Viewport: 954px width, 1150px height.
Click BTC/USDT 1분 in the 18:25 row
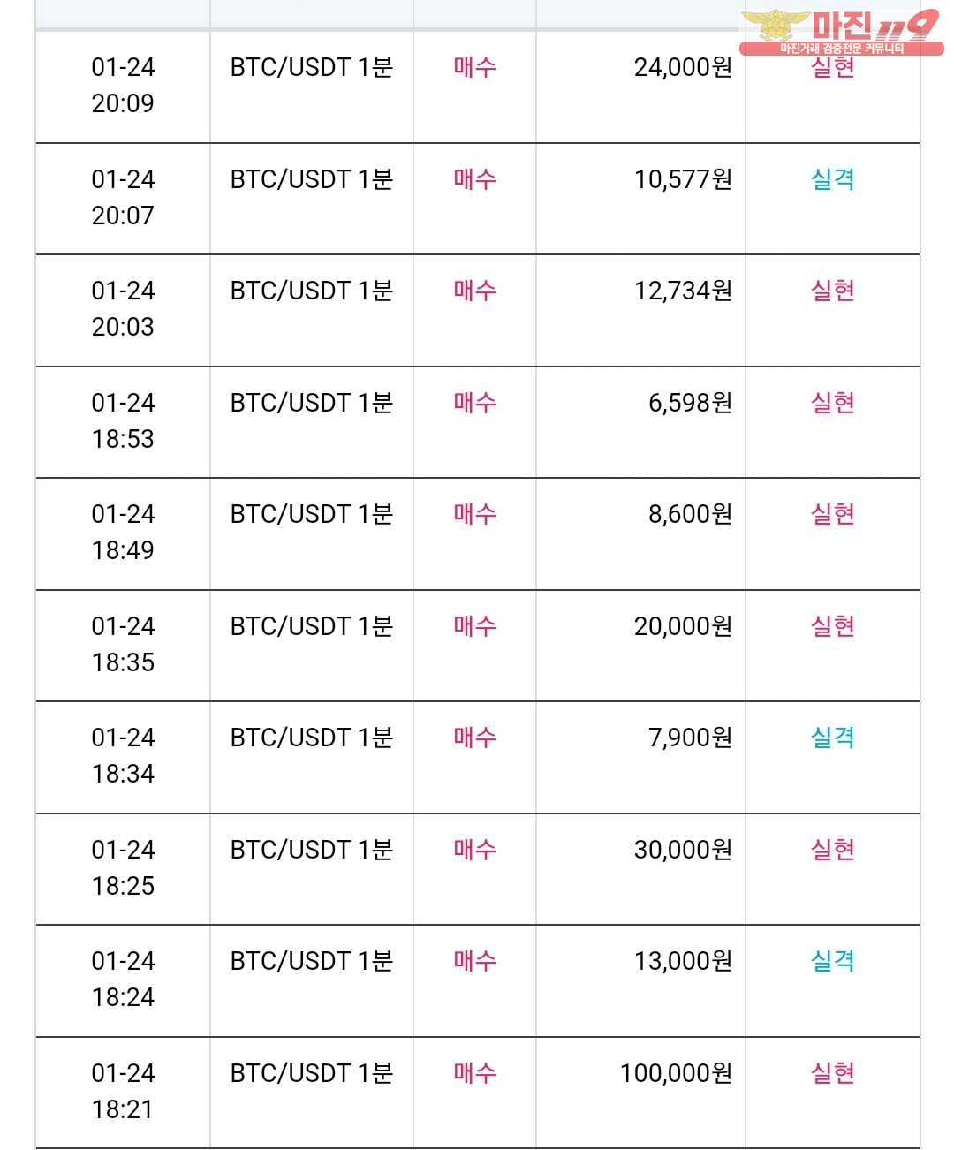pos(311,850)
